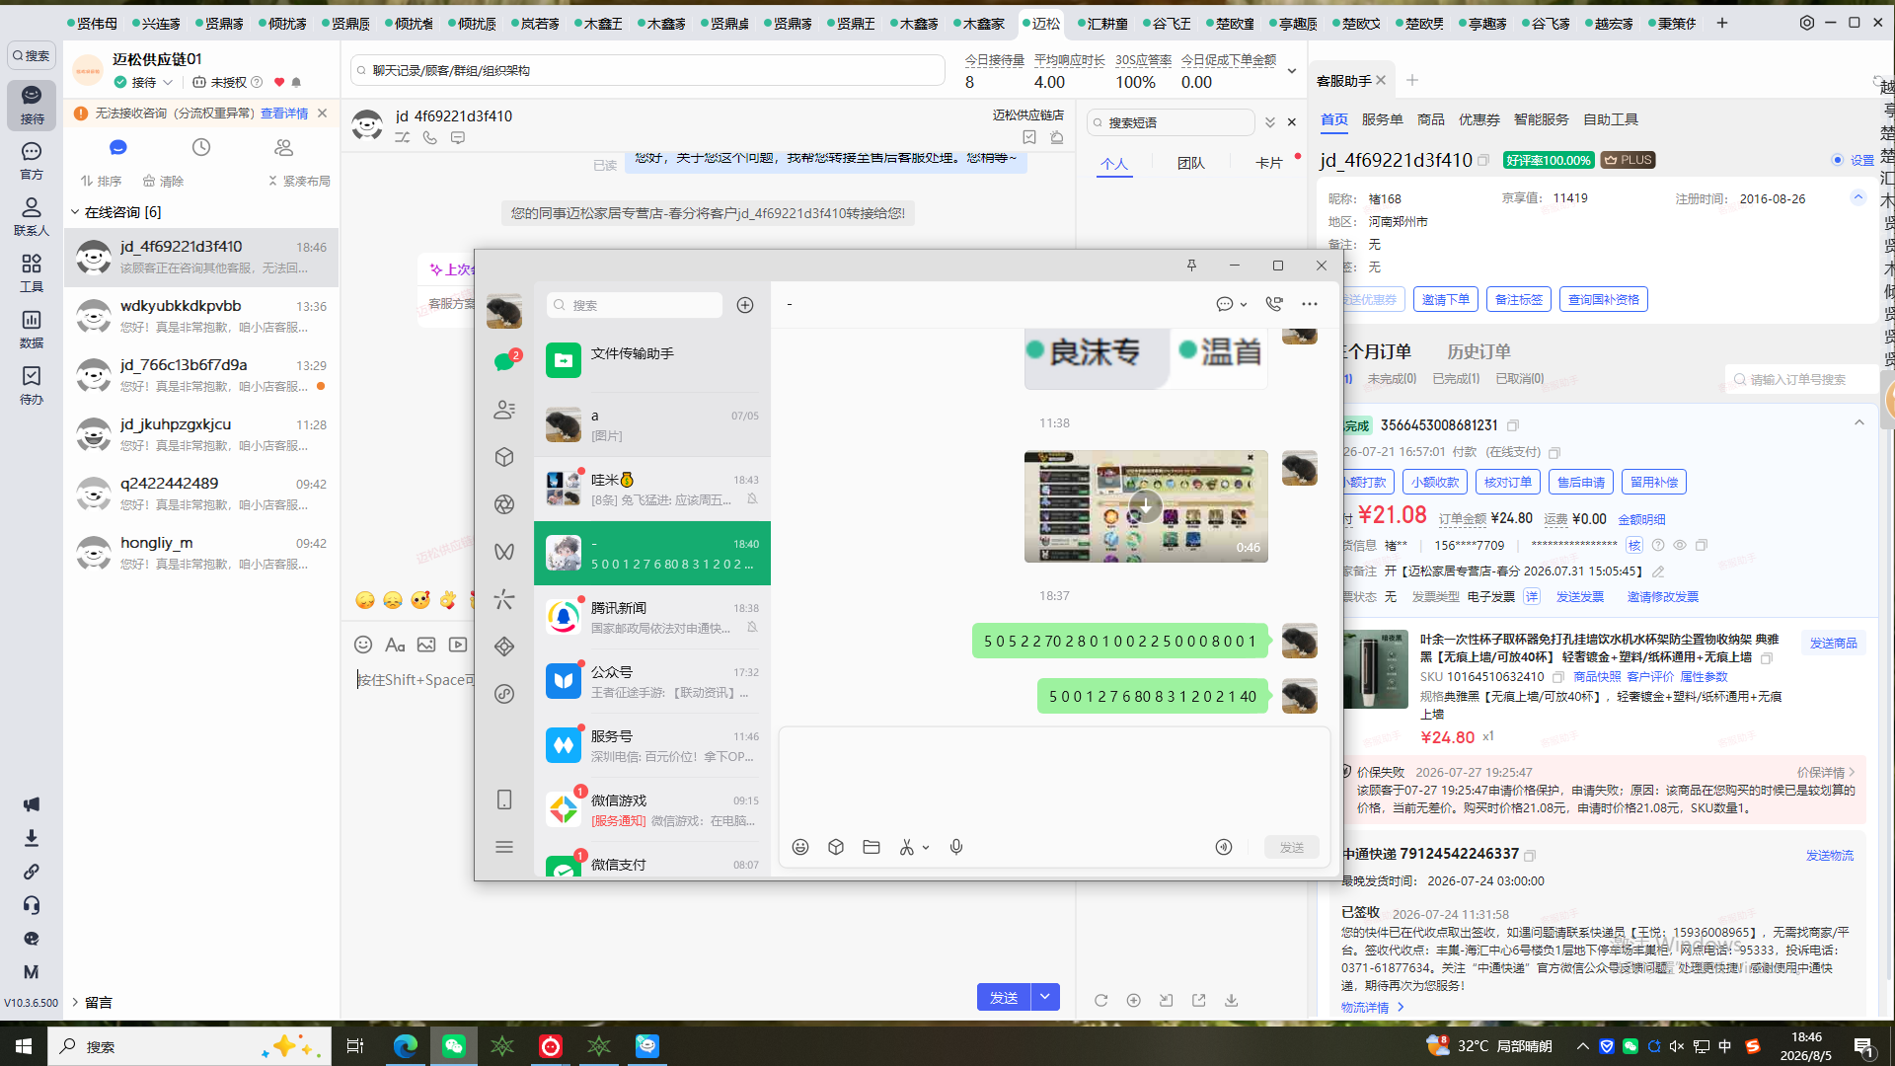Expand the quick phrase panel double-chevron
Screen dimensions: 1895x1066
(x=1270, y=122)
